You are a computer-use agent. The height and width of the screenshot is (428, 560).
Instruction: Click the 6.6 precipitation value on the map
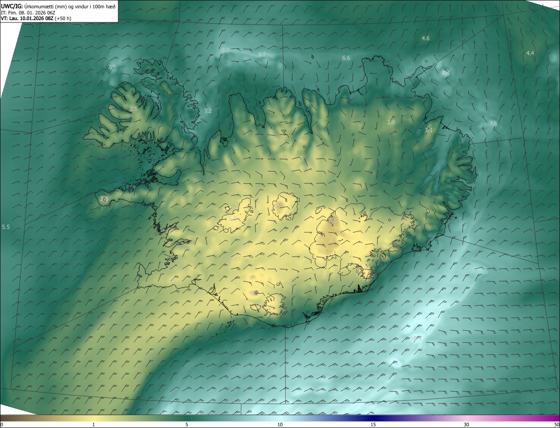click(346, 58)
